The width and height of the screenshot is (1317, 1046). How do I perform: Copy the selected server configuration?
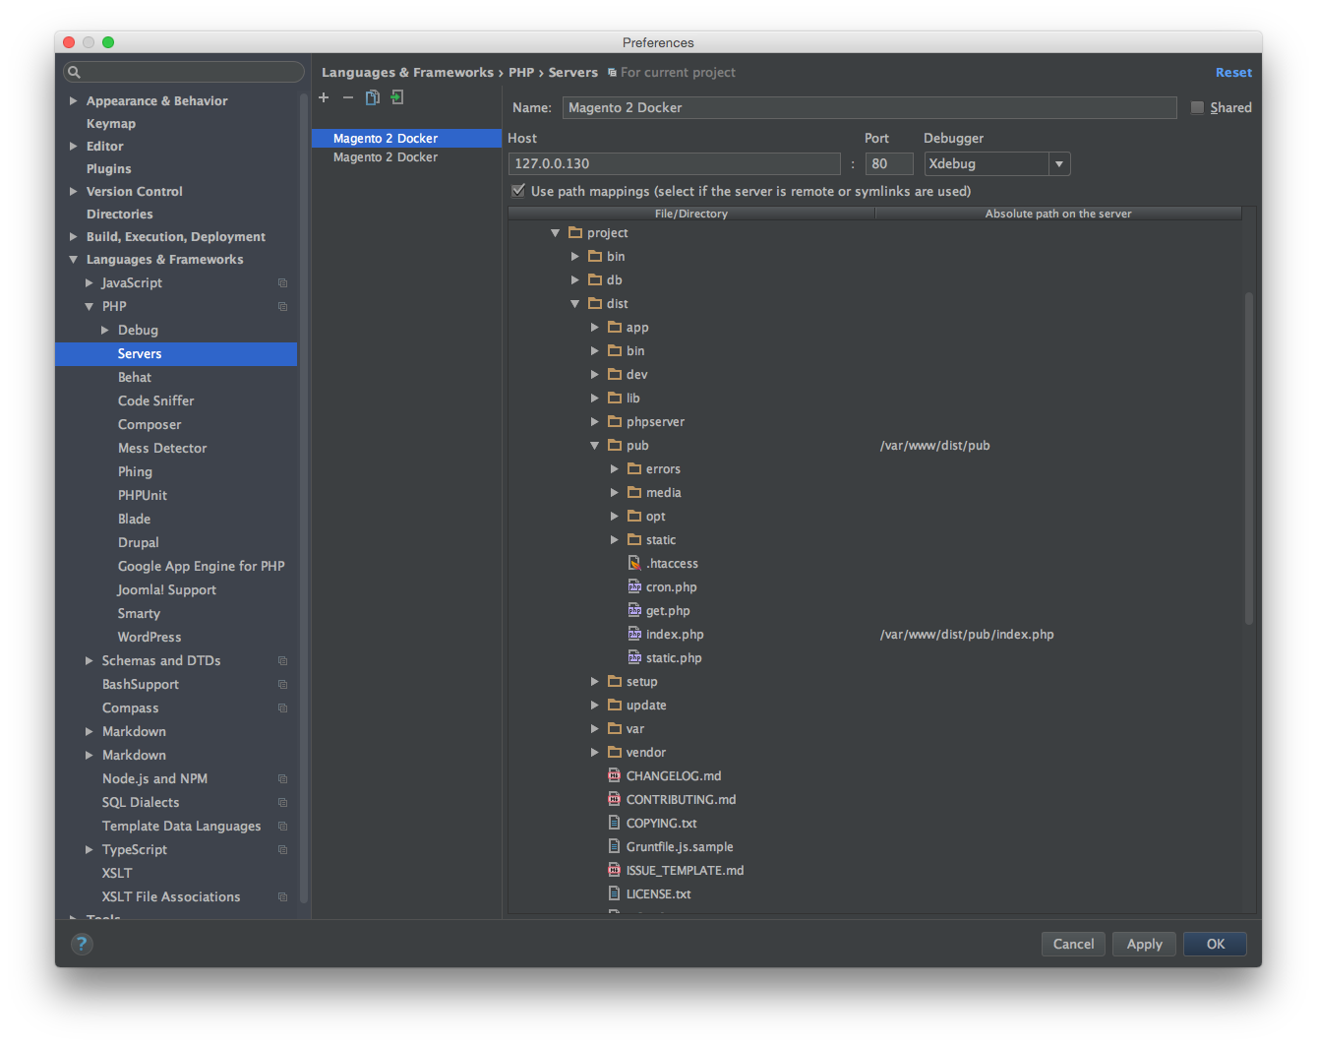pos(373,97)
